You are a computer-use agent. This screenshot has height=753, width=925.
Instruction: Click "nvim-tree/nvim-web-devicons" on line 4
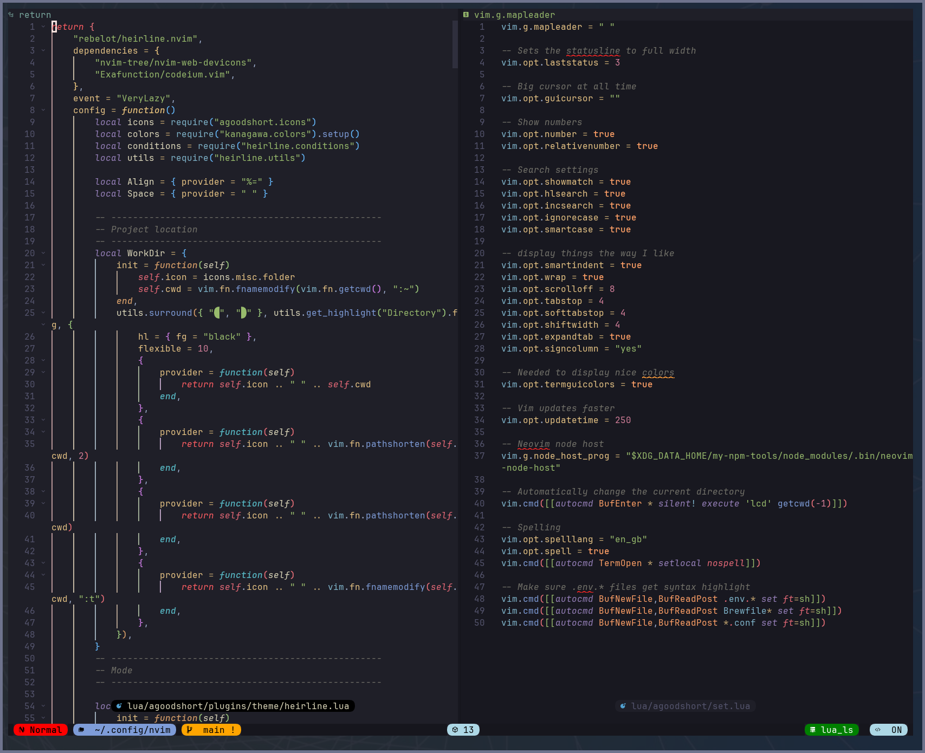pos(173,62)
